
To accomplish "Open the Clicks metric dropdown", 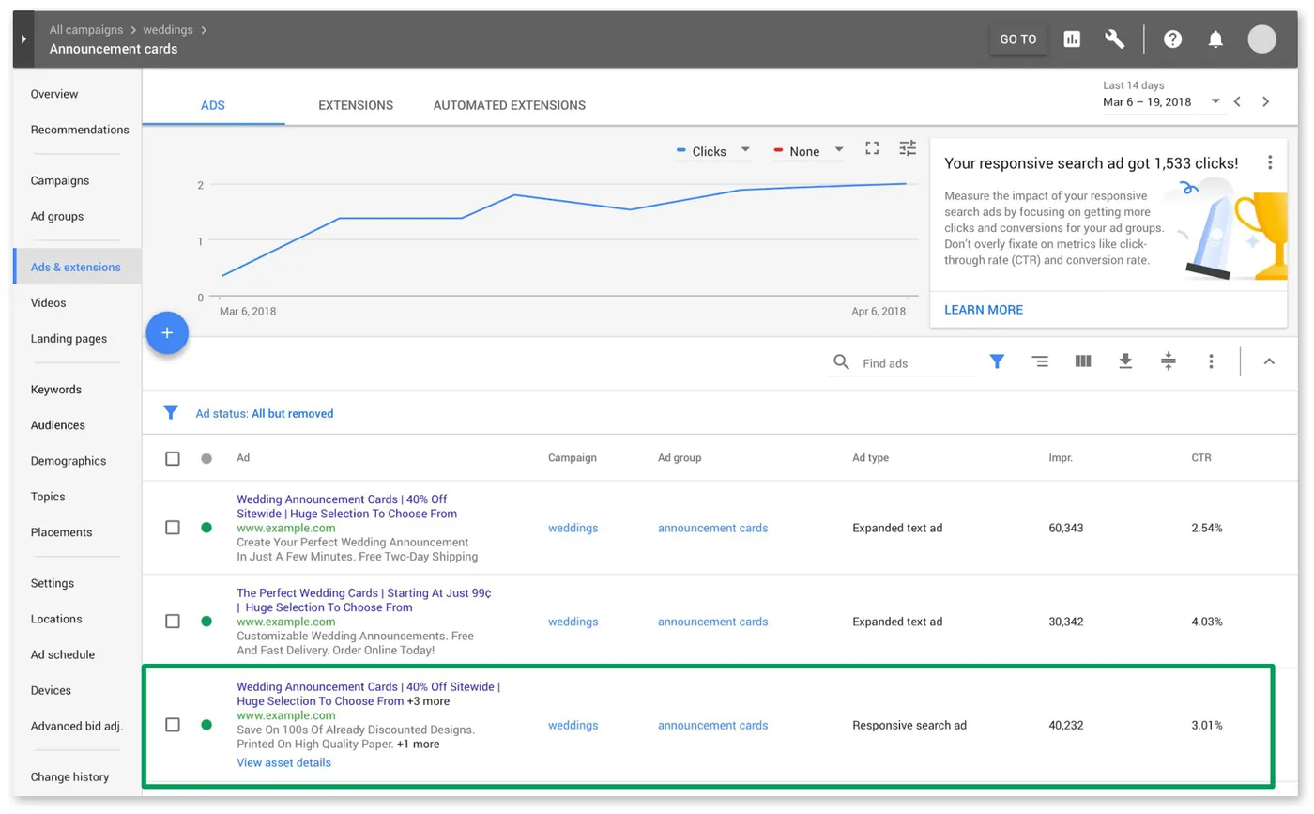I will [713, 151].
